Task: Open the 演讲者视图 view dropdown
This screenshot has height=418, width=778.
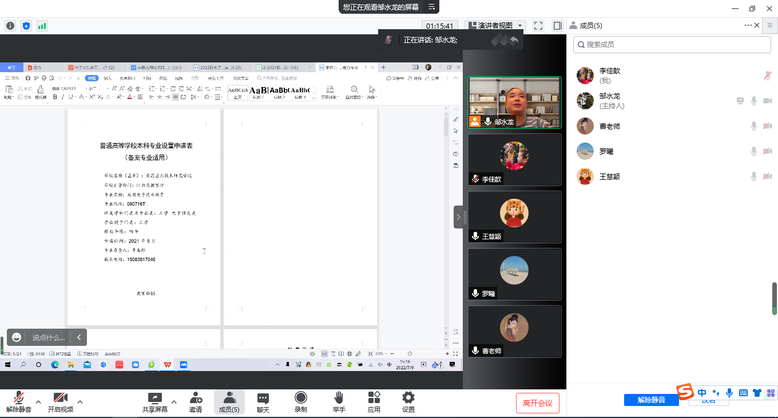Action: pos(495,26)
